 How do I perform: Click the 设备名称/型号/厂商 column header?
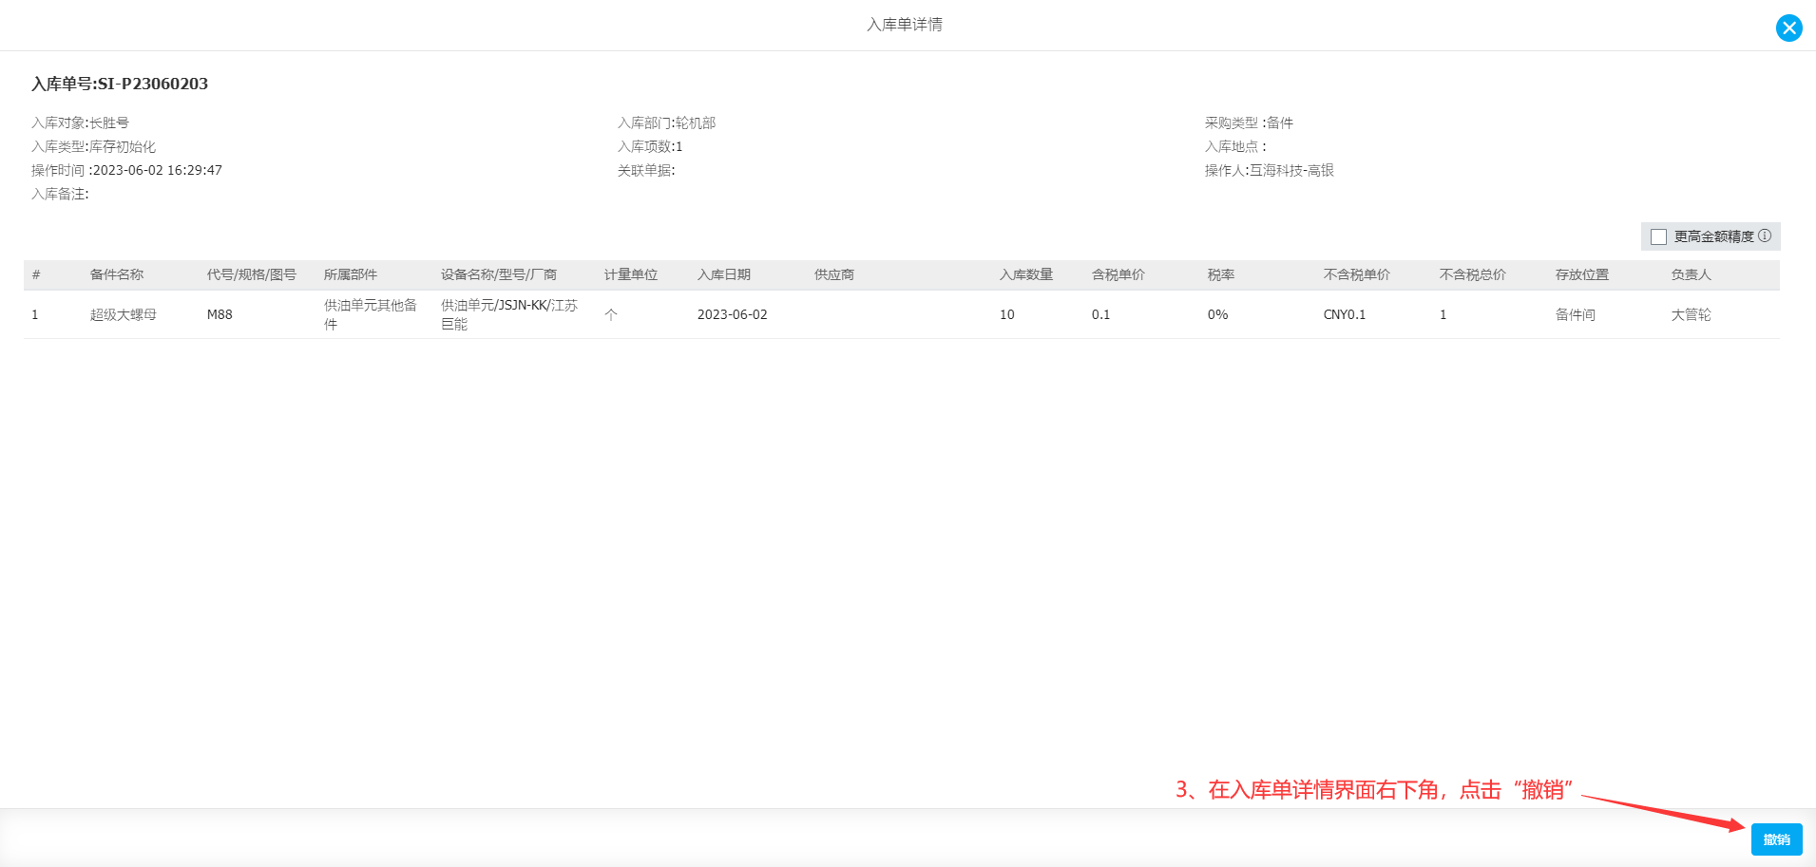(499, 274)
